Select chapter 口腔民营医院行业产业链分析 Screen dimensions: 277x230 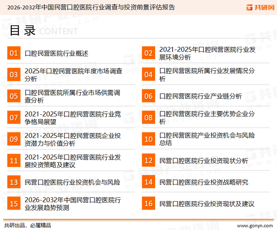tap(200, 96)
